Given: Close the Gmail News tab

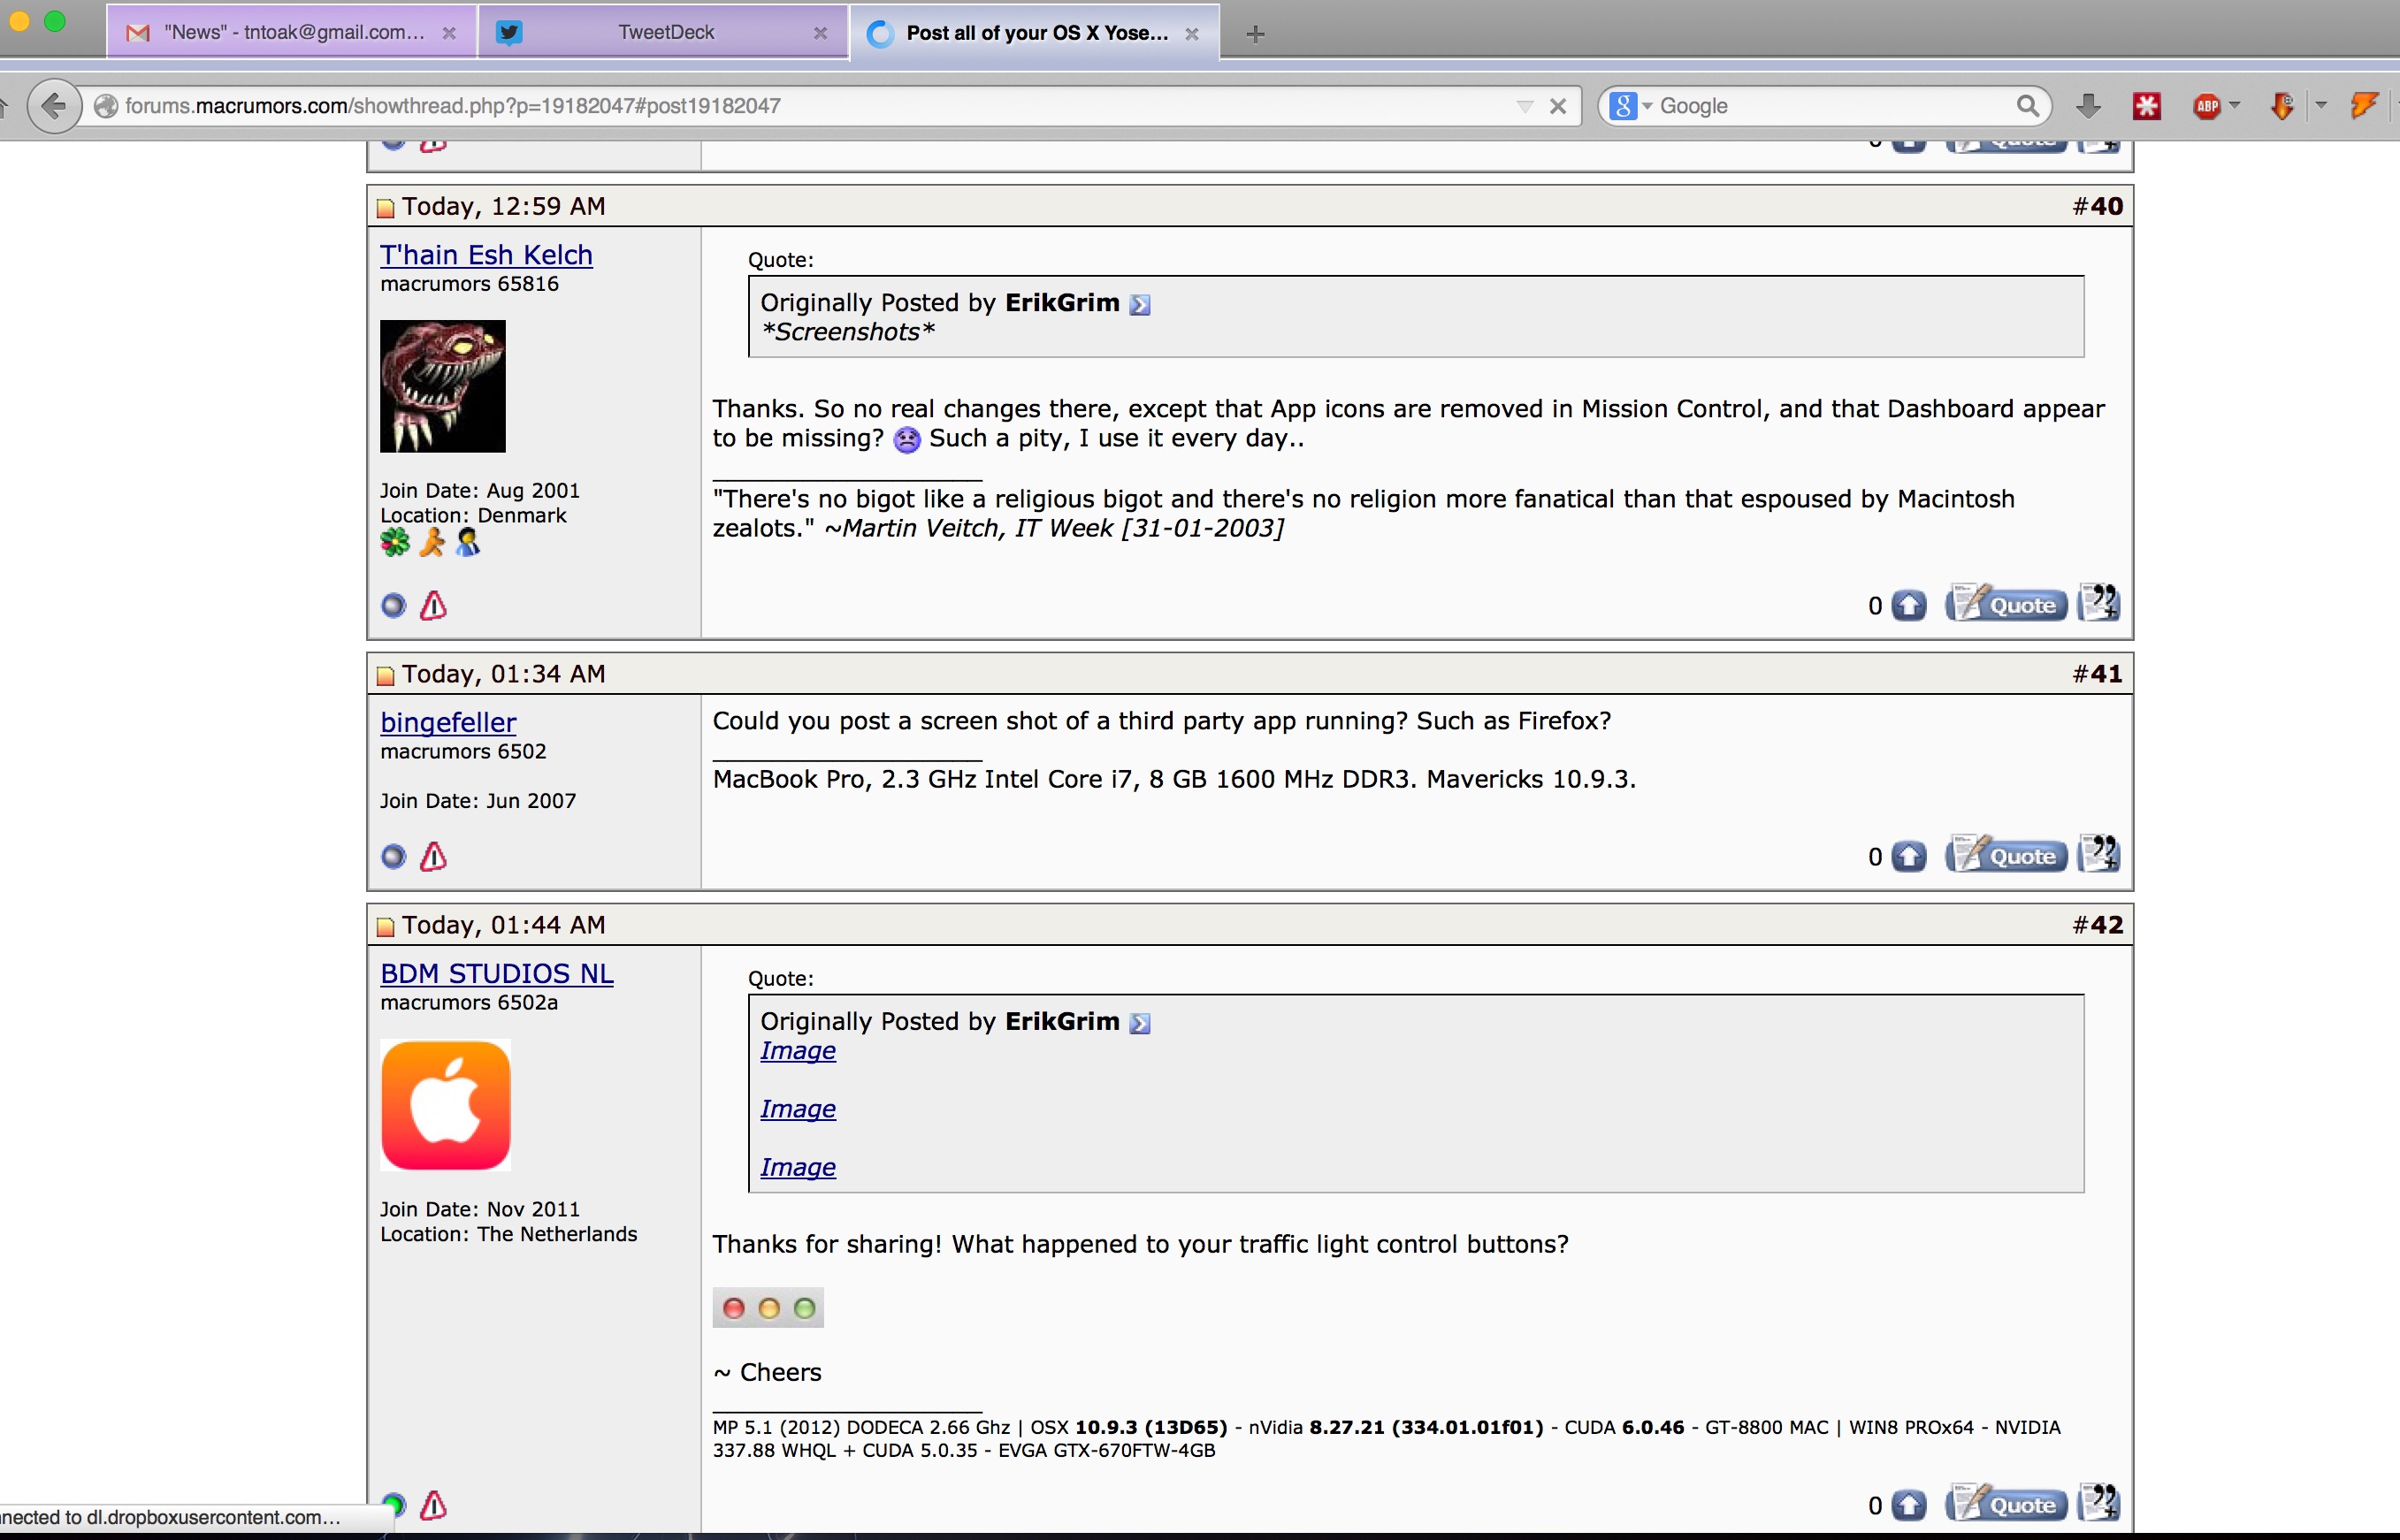Looking at the screenshot, I should pyautogui.click(x=449, y=33).
